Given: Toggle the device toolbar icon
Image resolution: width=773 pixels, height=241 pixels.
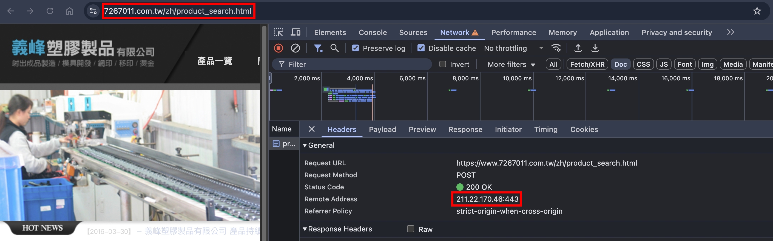Looking at the screenshot, I should [x=295, y=32].
